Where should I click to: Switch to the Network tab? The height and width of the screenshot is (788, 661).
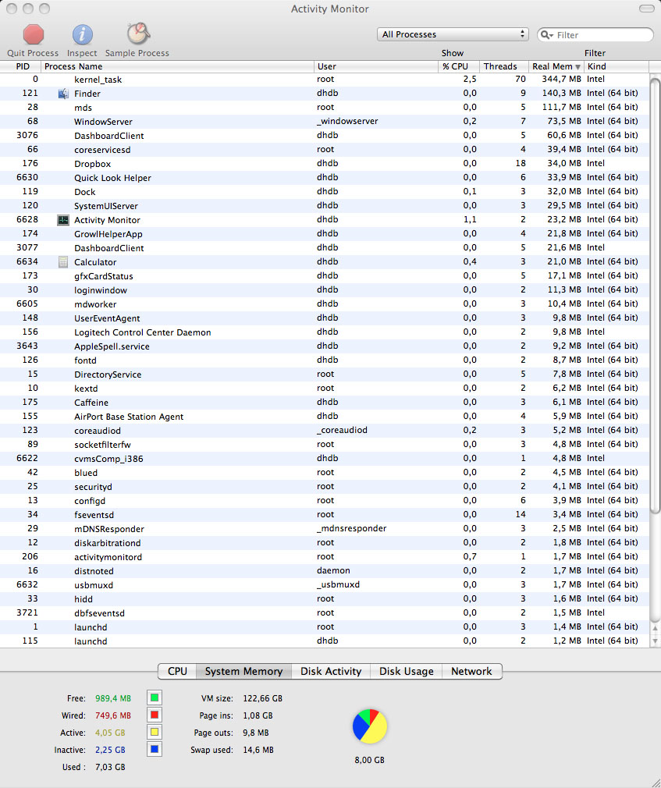(x=471, y=672)
